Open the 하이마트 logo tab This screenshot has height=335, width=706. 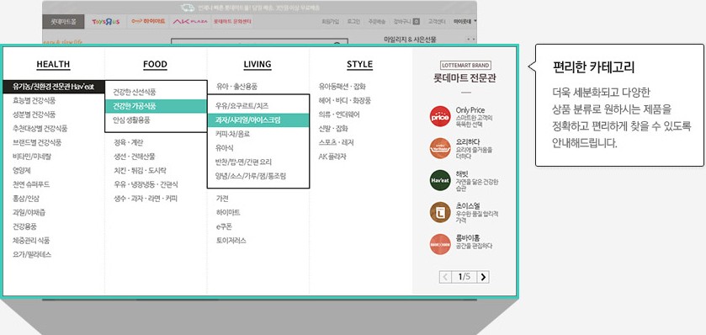pos(149,21)
